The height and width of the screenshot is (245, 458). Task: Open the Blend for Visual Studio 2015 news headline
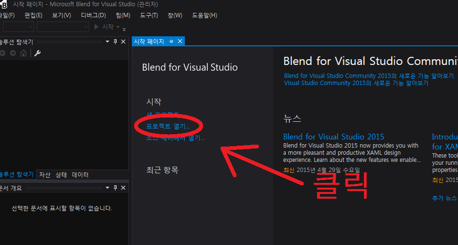[333, 137]
